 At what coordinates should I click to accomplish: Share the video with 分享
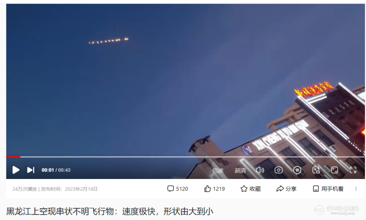[286, 188]
